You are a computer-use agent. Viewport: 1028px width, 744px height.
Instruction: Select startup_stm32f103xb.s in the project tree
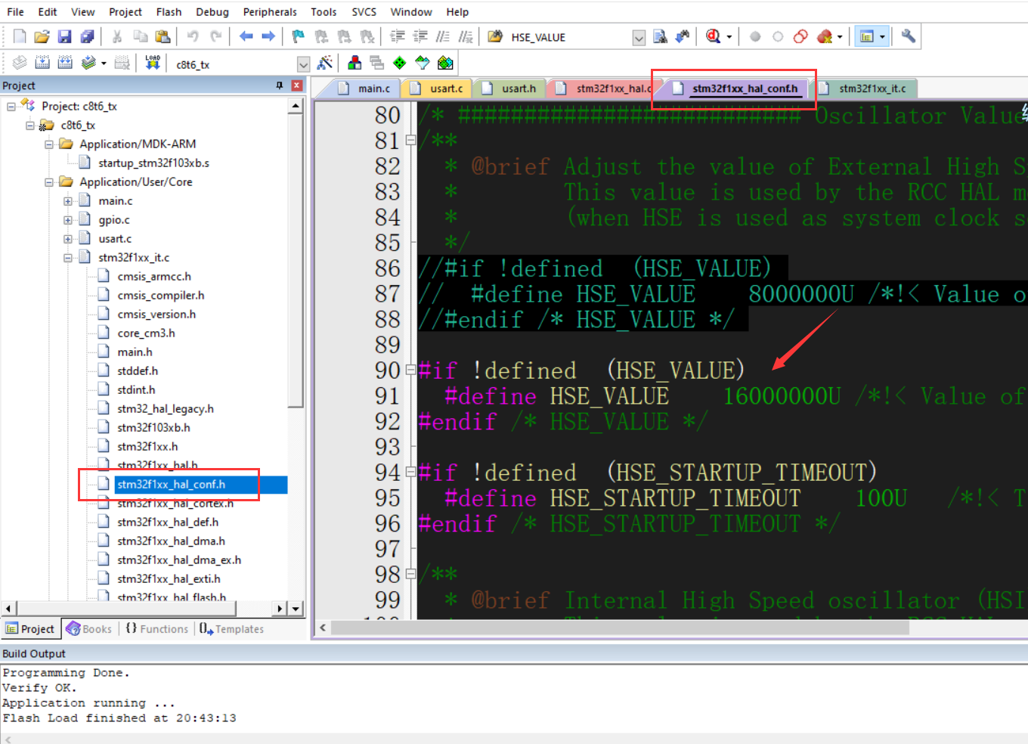(153, 163)
